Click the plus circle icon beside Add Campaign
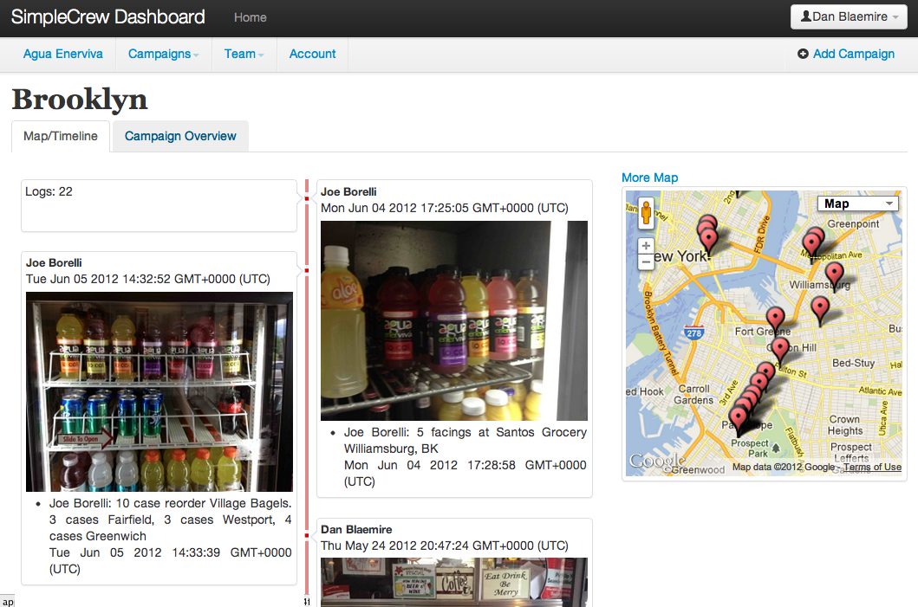918x607 pixels. click(803, 54)
